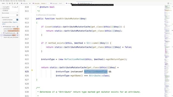Split the editor to the right
Viewport: 173px width, 97px height.
coord(168,4)
